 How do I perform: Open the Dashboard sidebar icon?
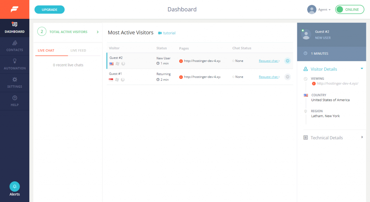(14, 25)
